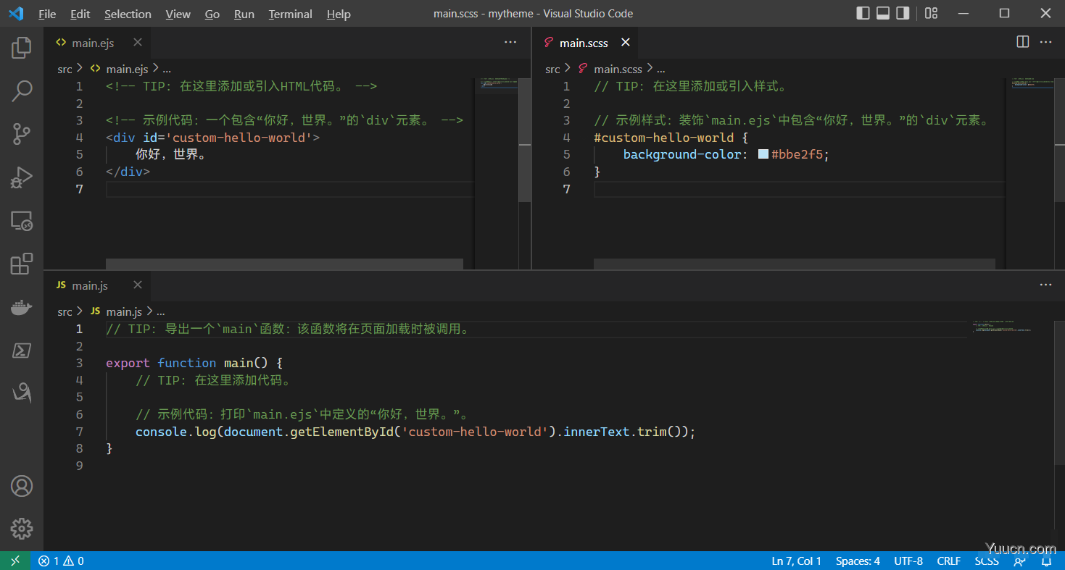Close the main.ejs tab
This screenshot has width=1065, height=570.
138,42
